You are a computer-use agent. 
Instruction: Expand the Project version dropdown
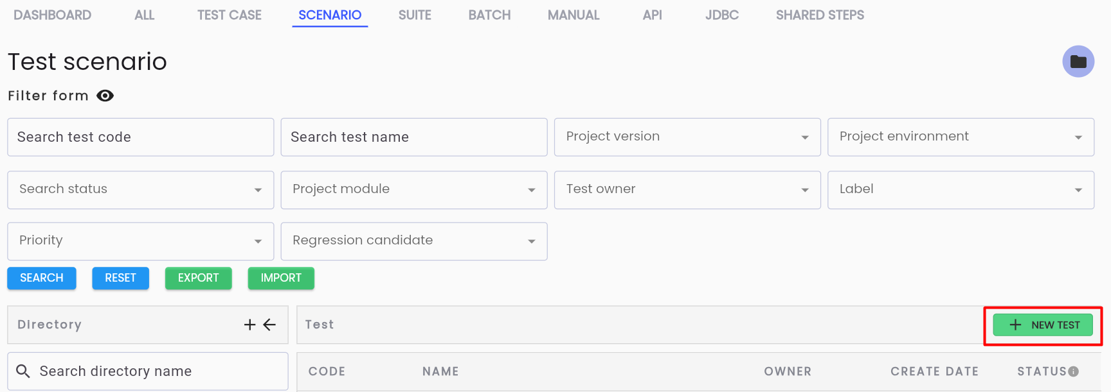pos(687,137)
